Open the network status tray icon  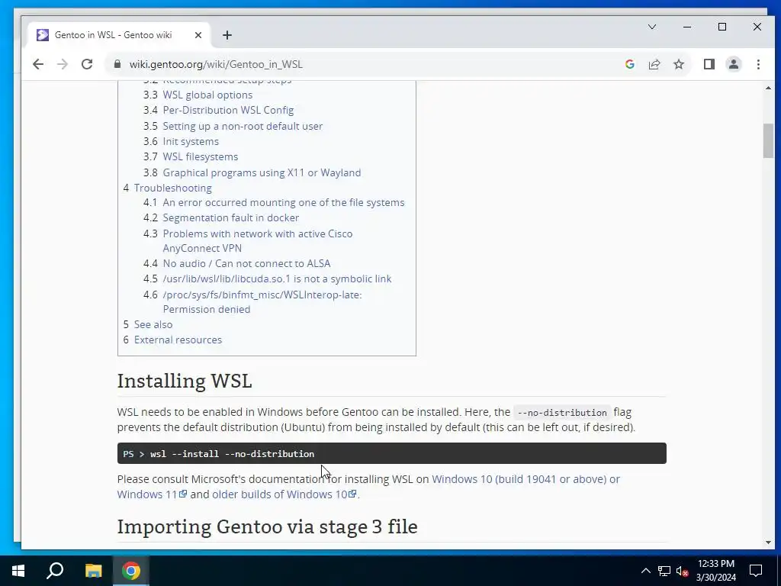click(x=664, y=571)
